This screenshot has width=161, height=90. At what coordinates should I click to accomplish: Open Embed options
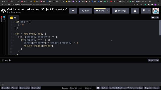coord(139,88)
